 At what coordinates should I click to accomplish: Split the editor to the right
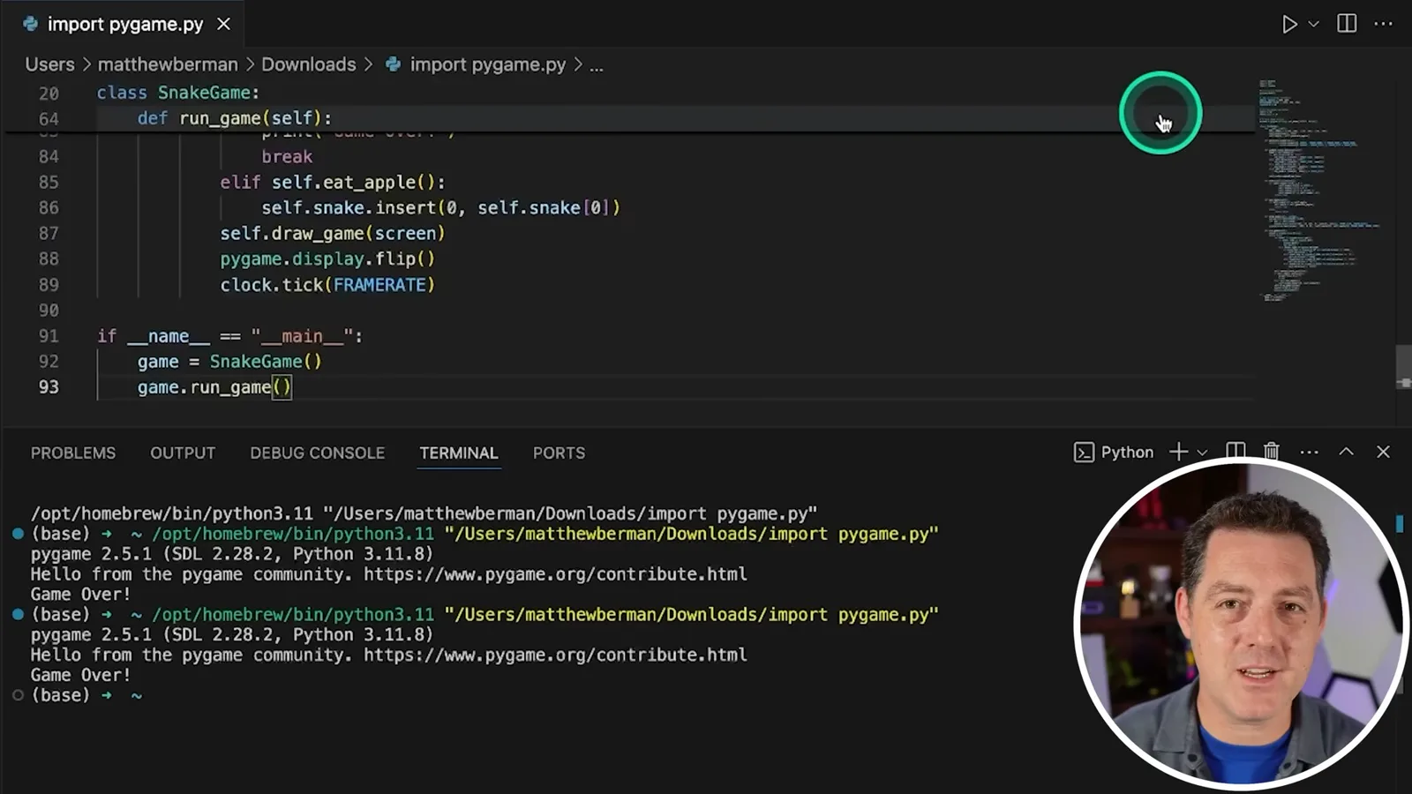1347,24
